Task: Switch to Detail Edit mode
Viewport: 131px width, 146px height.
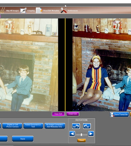Action: pyautogui.click(x=73, y=114)
